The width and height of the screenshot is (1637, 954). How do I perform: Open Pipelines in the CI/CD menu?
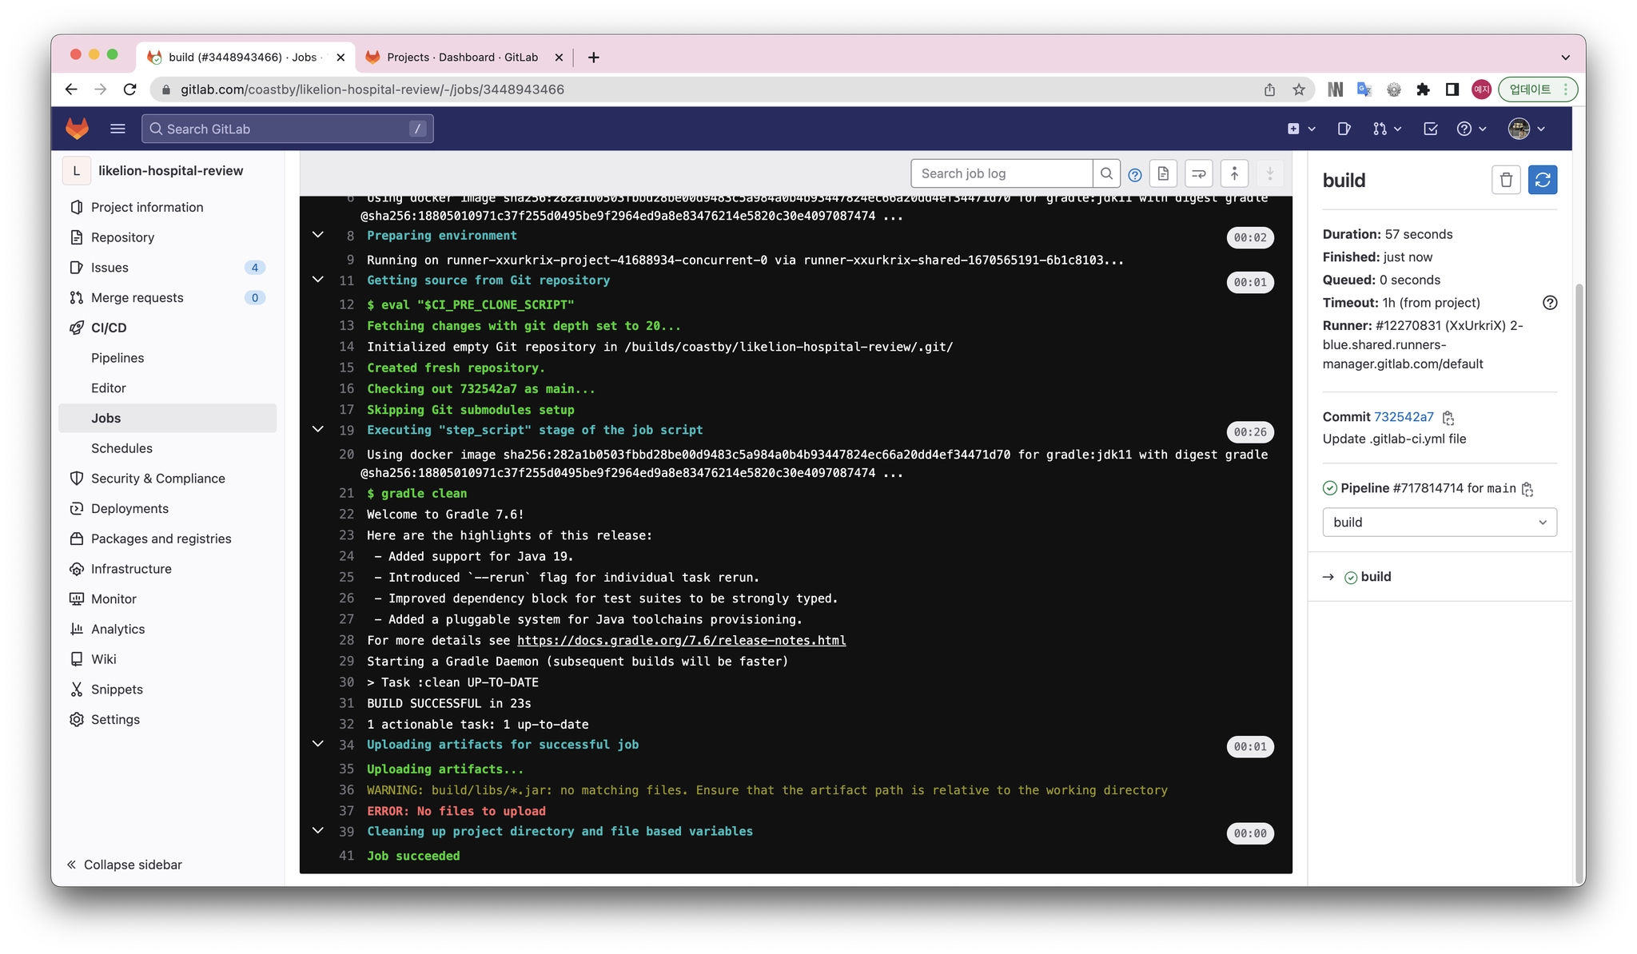pyautogui.click(x=117, y=358)
